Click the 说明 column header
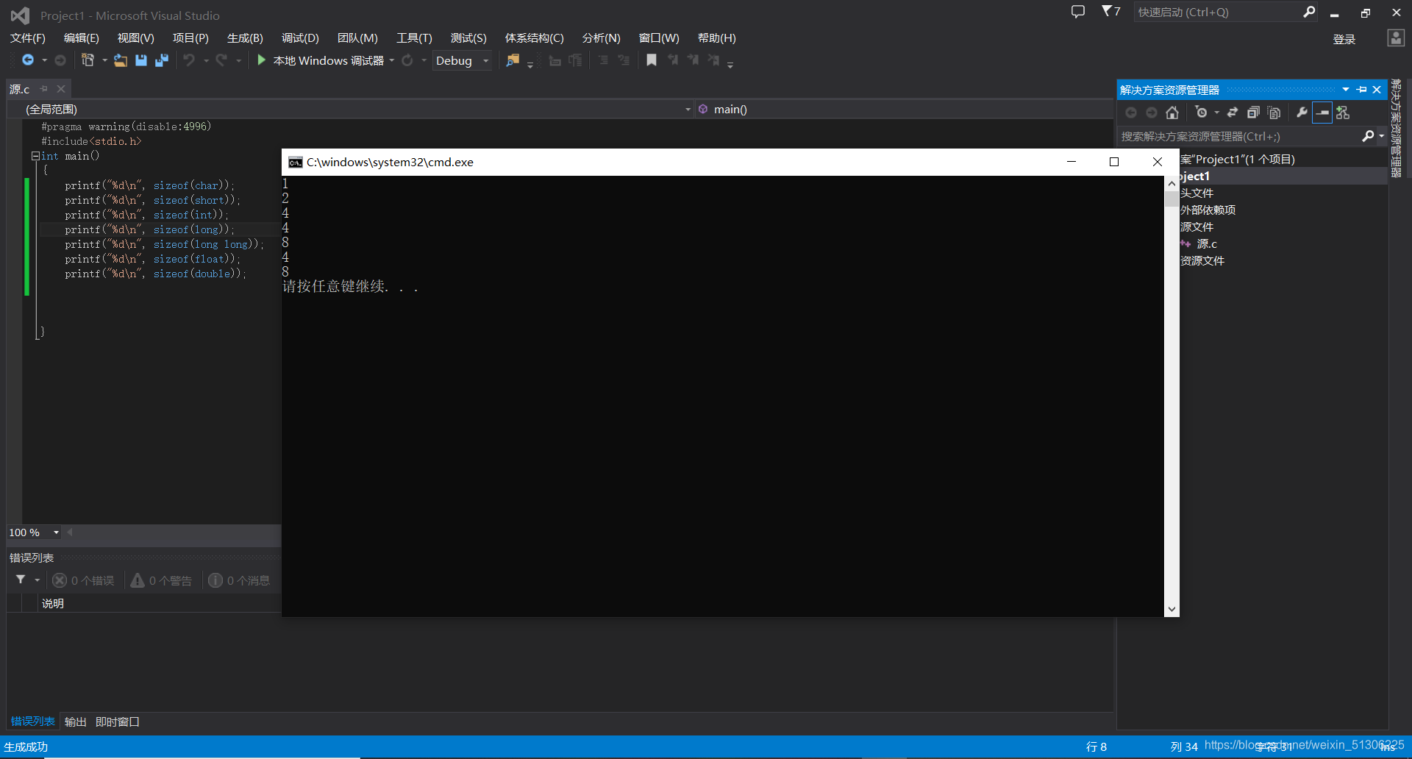Viewport: 1412px width, 759px height. (53, 604)
